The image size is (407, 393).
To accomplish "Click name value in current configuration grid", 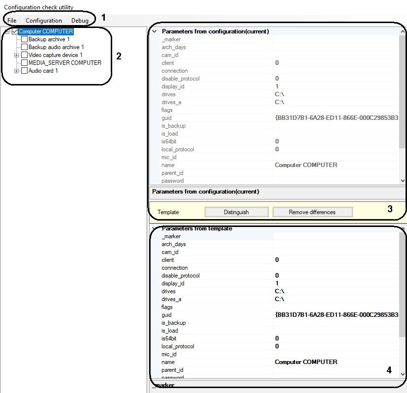I will click(x=306, y=165).
